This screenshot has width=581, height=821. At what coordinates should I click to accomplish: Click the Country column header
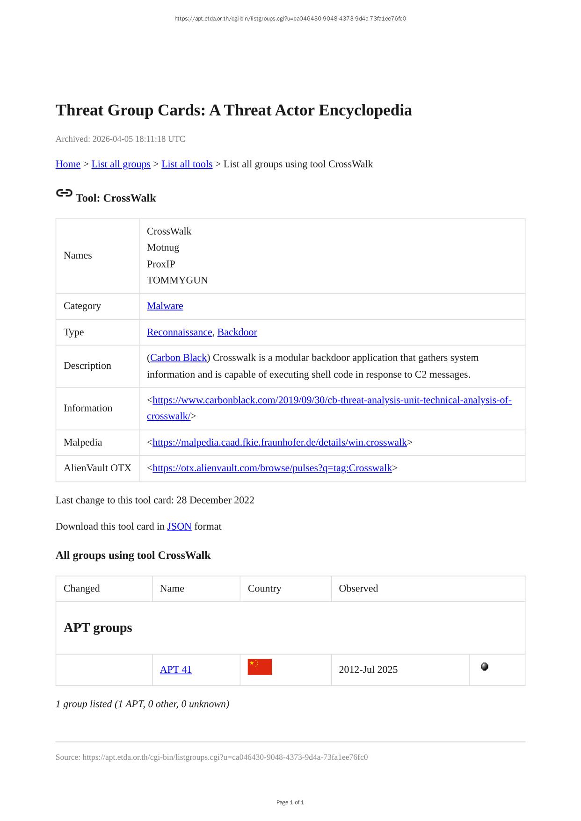coord(264,589)
